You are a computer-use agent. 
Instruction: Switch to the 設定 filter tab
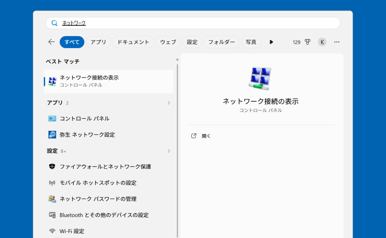[x=192, y=42]
